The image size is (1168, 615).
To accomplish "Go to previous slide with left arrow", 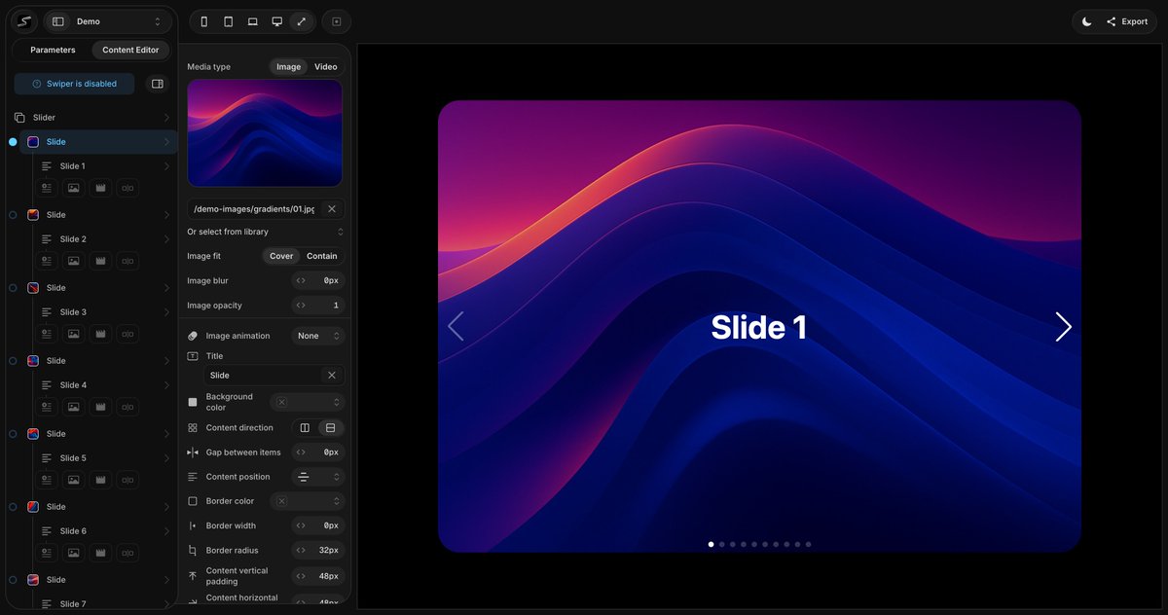I will (456, 327).
